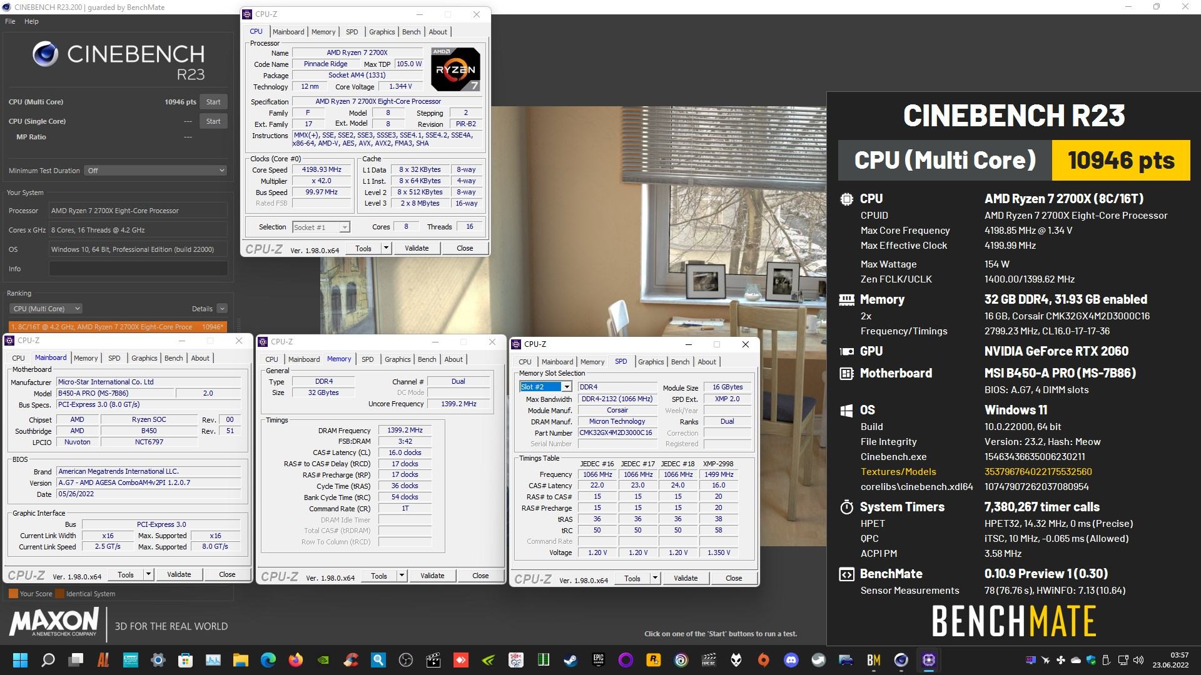
Task: Click Core Speed value 4198.93 MHz
Action: click(x=322, y=170)
